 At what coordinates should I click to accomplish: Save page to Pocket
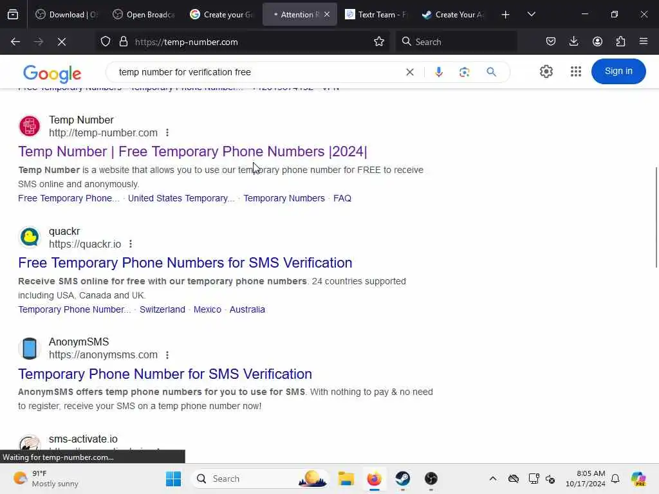[551, 41]
